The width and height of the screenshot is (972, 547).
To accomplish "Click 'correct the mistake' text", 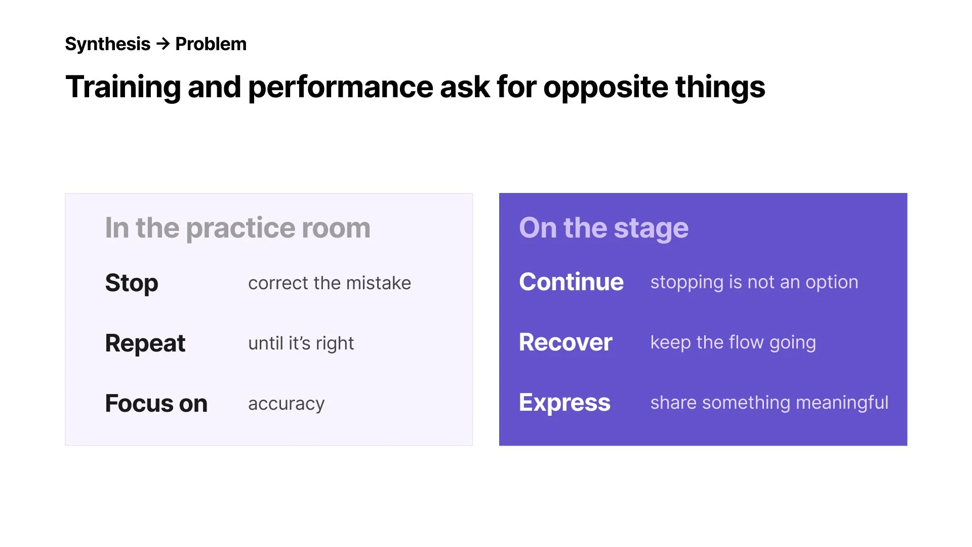I will pos(330,283).
